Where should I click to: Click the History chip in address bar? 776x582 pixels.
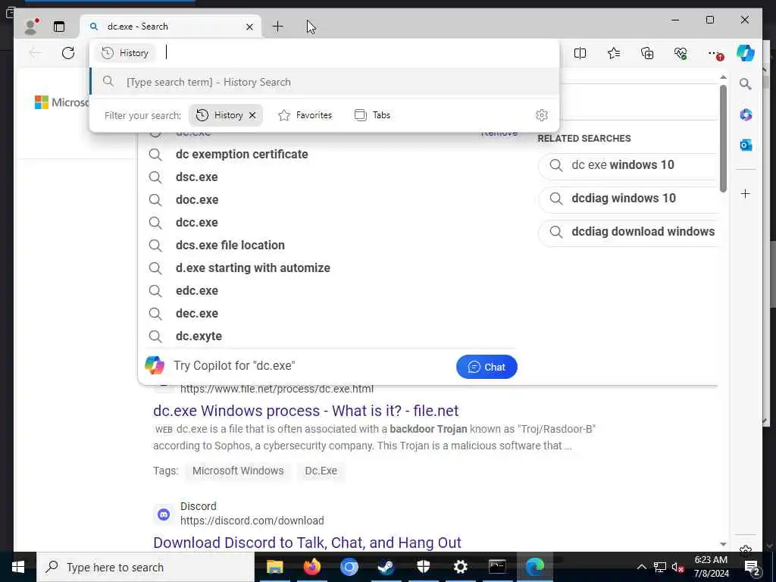coord(125,53)
